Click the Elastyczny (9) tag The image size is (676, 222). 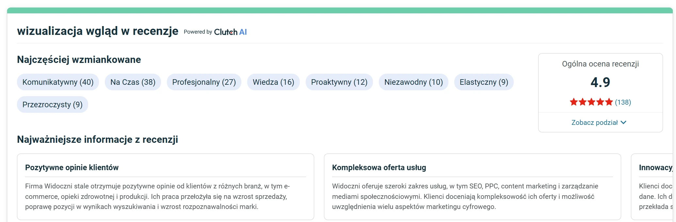pos(484,82)
